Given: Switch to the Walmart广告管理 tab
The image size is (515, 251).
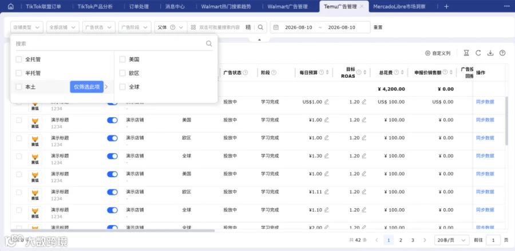Looking at the screenshot, I should point(287,6).
